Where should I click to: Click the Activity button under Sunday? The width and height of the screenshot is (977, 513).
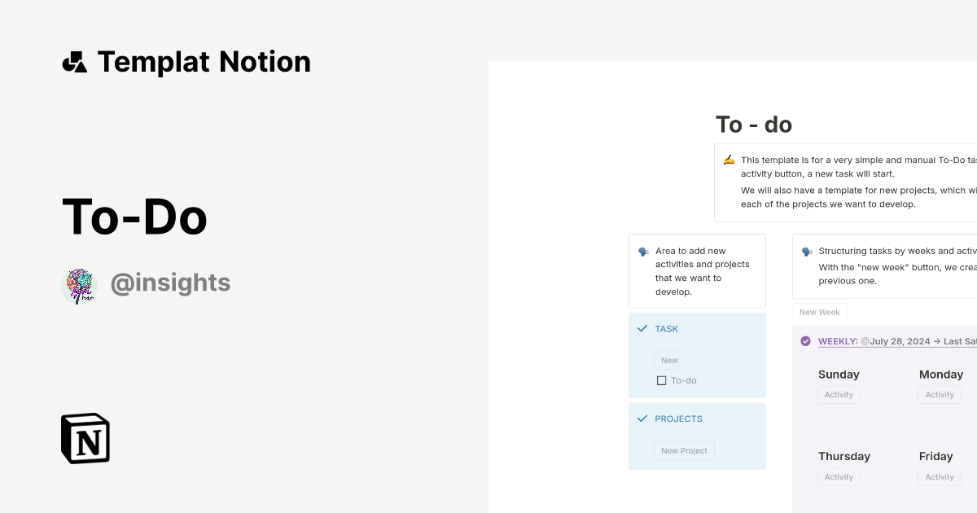tap(839, 395)
